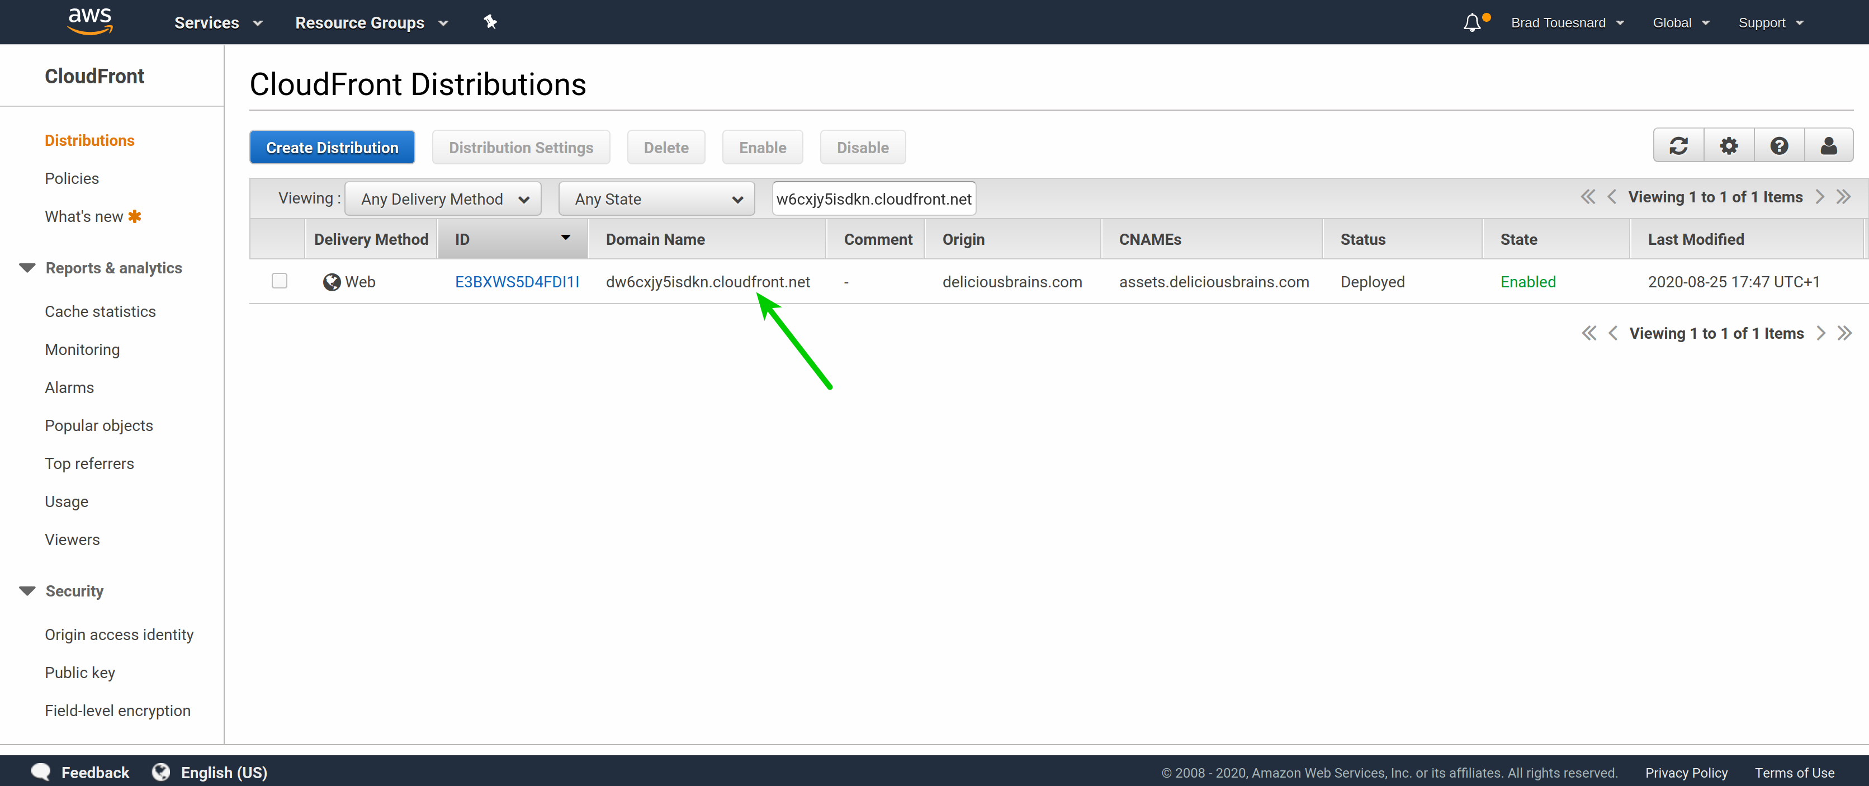This screenshot has height=786, width=1869.
Task: Sort by the ID column arrow
Action: click(x=565, y=238)
